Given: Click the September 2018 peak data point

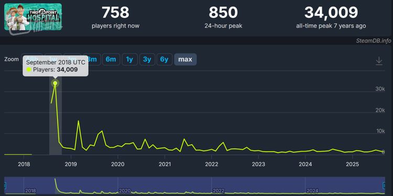Looking at the screenshot, I should [x=55, y=83].
